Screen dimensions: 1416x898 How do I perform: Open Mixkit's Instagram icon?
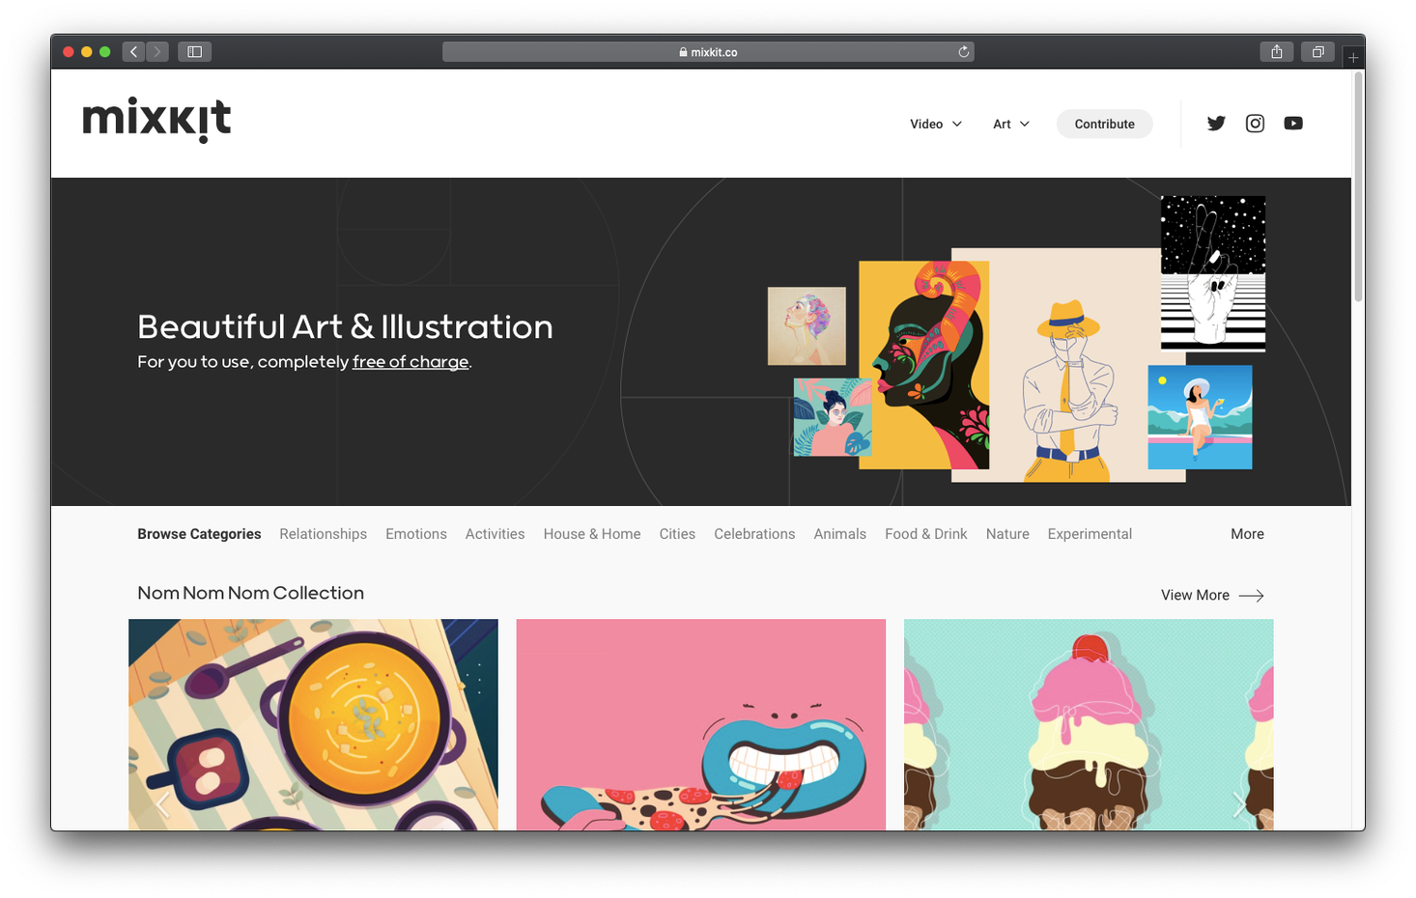(1255, 124)
